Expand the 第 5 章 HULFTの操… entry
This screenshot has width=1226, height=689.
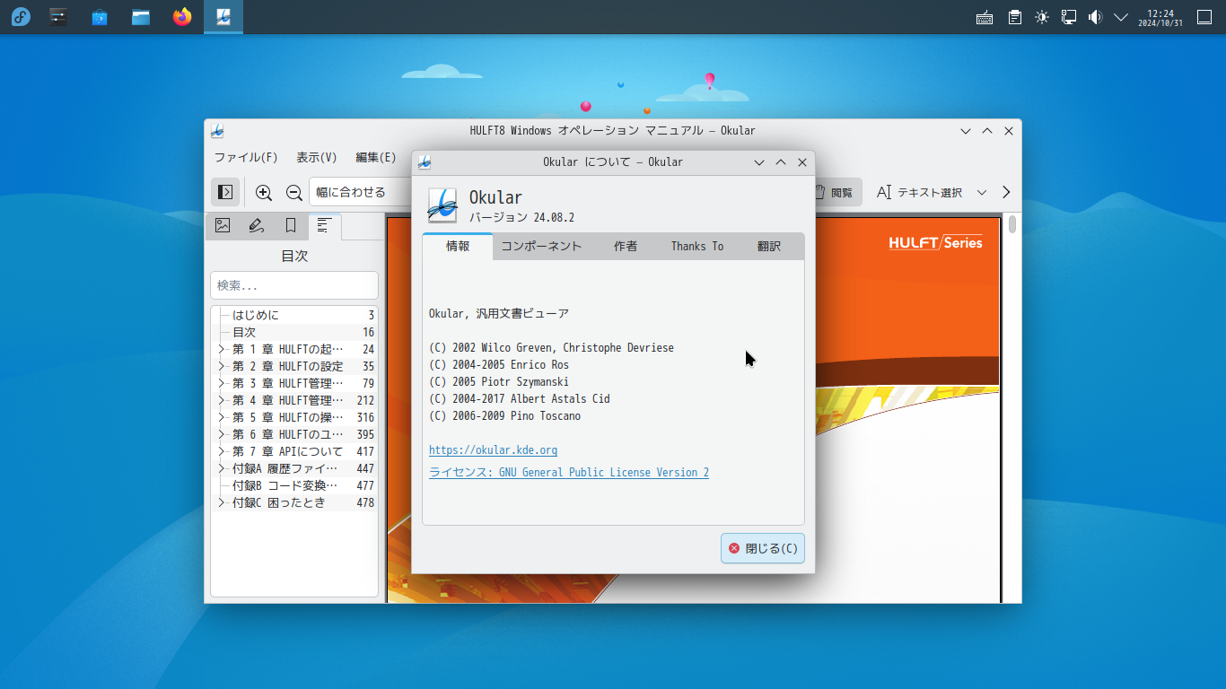(x=222, y=417)
